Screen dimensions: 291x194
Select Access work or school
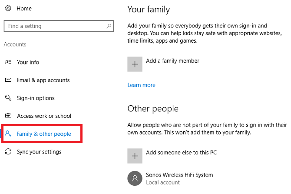pos(44,116)
